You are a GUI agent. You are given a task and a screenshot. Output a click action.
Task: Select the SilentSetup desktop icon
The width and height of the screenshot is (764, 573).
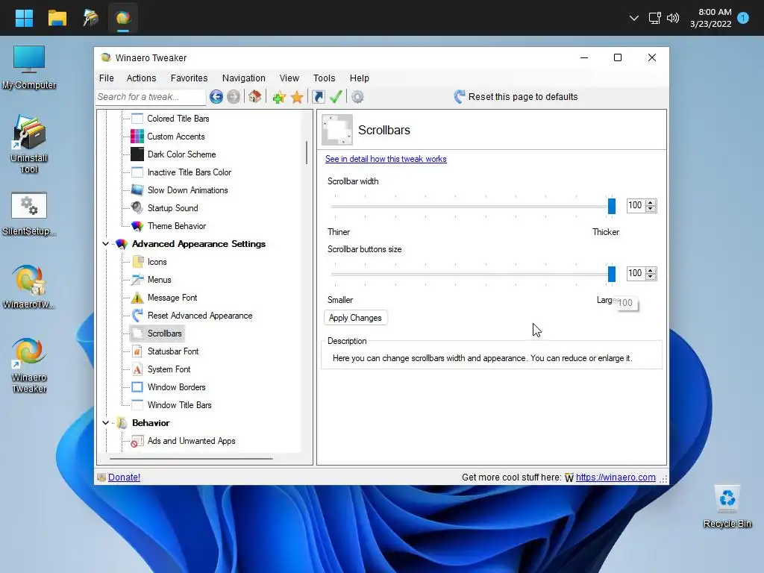pos(29,214)
